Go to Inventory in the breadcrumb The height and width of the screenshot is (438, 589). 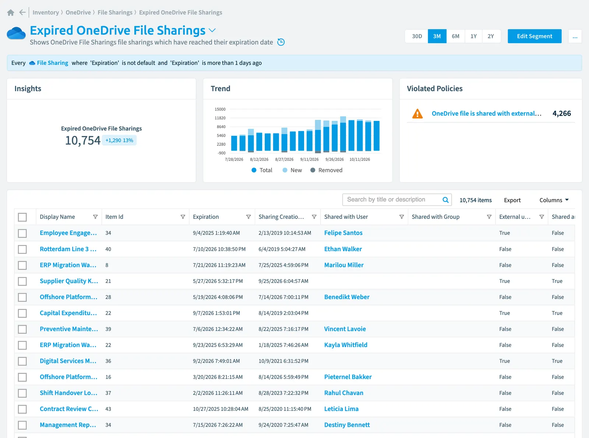[46, 13]
